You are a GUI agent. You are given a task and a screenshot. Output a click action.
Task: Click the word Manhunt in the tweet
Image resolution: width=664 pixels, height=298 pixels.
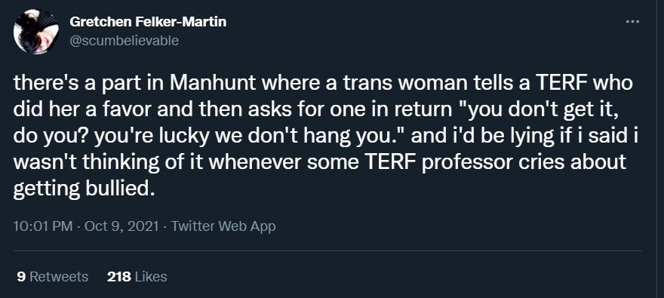(213, 84)
